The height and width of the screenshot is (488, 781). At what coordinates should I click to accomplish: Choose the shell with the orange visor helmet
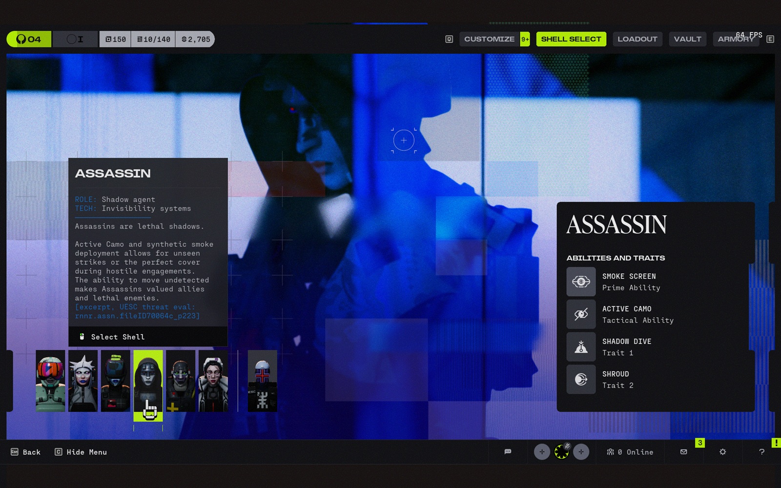[50, 381]
